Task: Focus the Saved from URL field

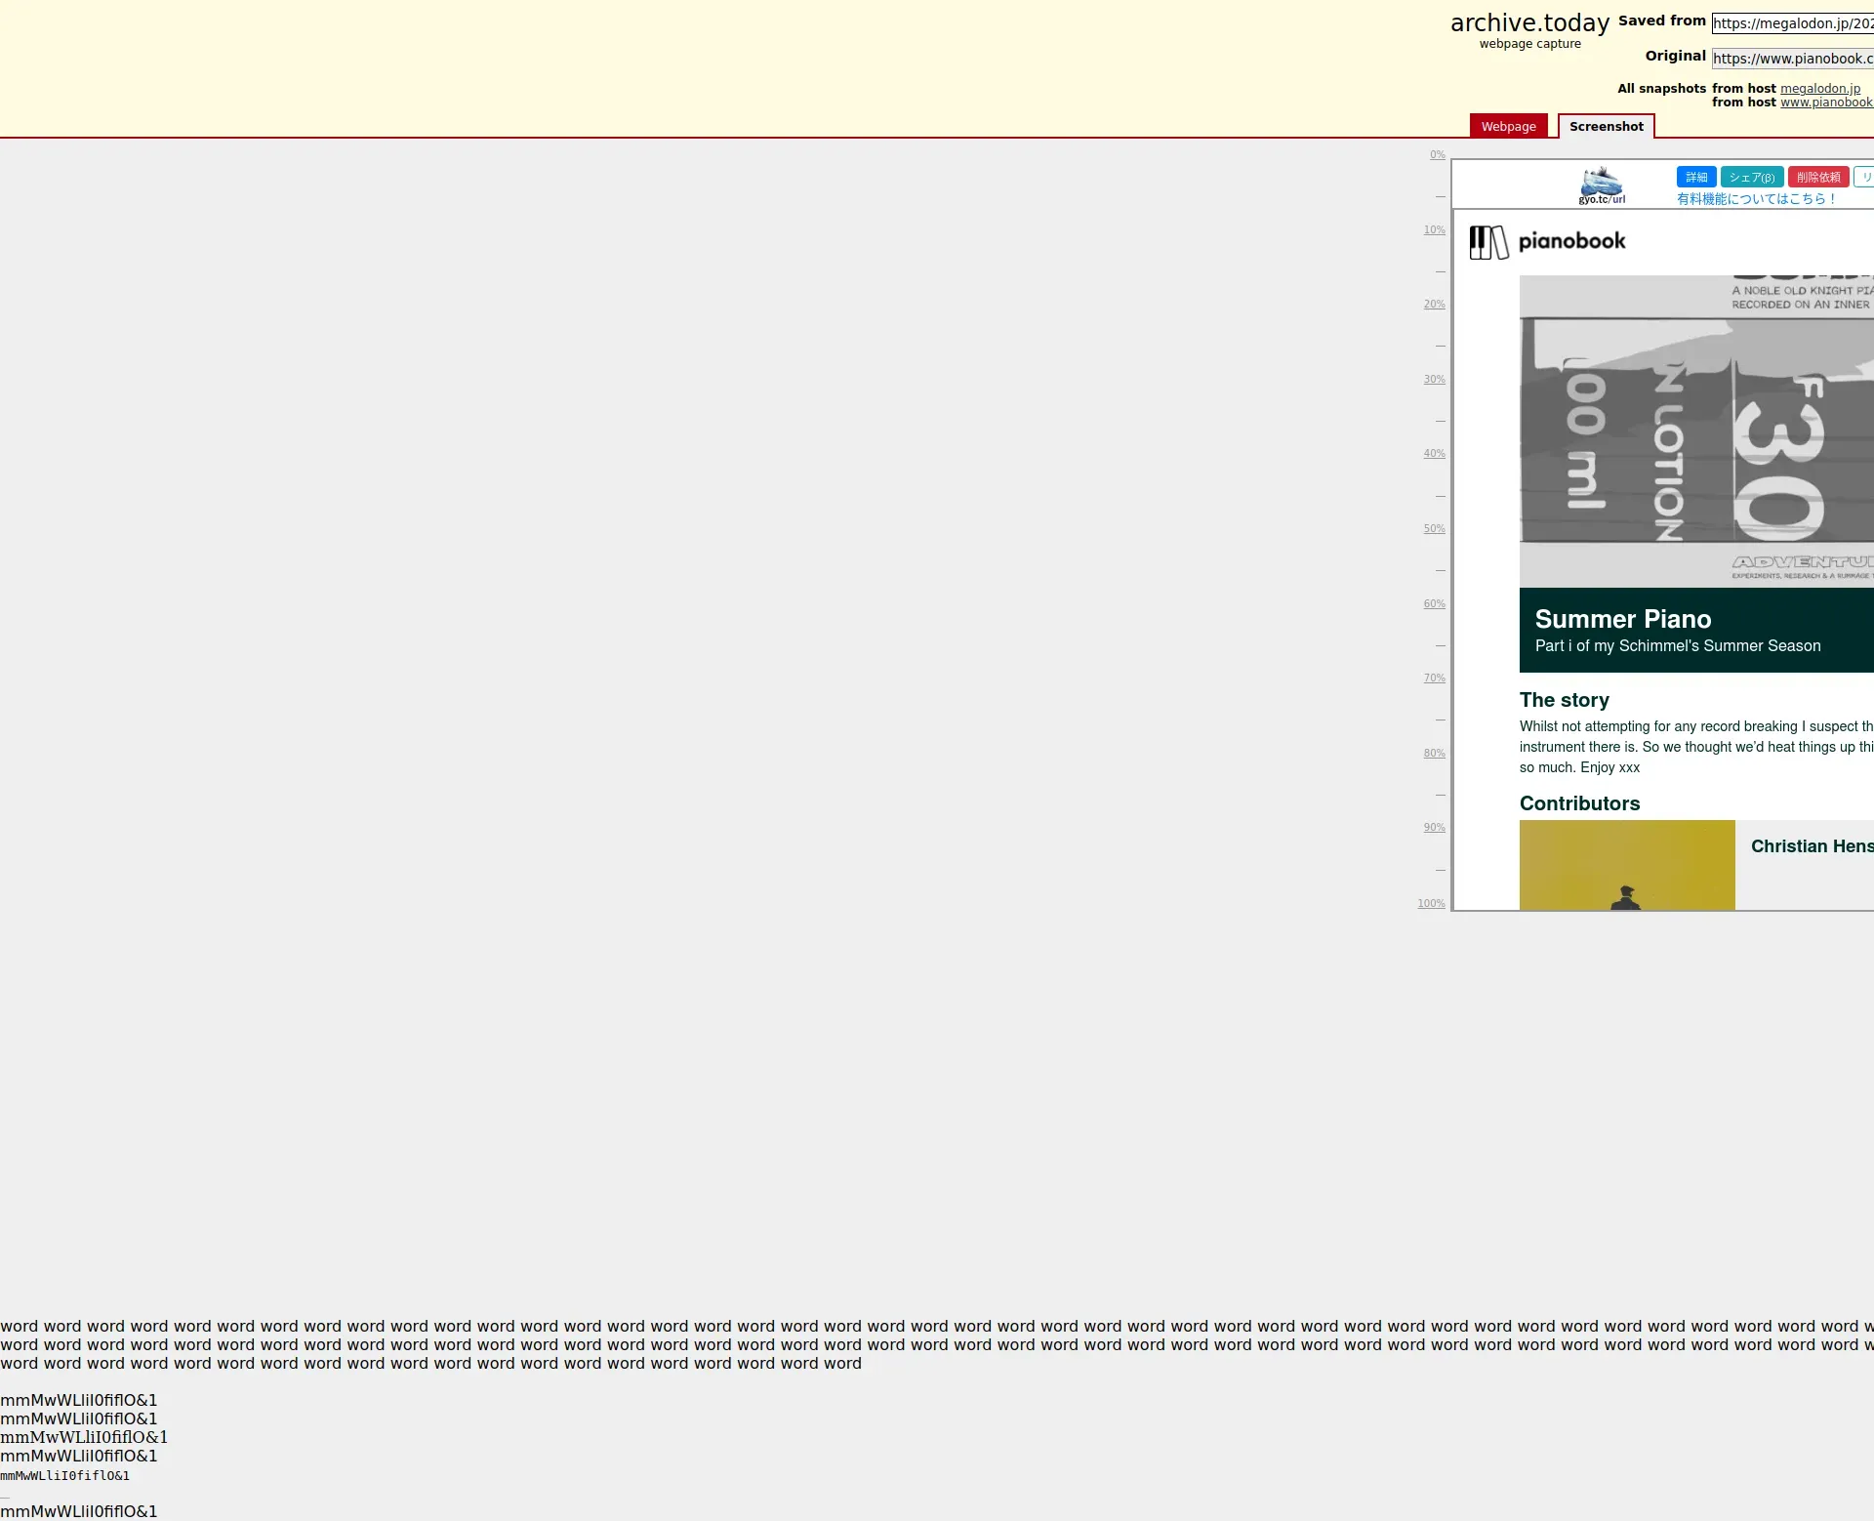Action: tap(1792, 23)
